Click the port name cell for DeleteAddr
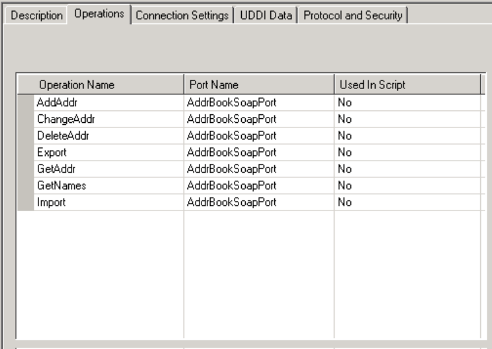The height and width of the screenshot is (349, 492). [x=231, y=136]
